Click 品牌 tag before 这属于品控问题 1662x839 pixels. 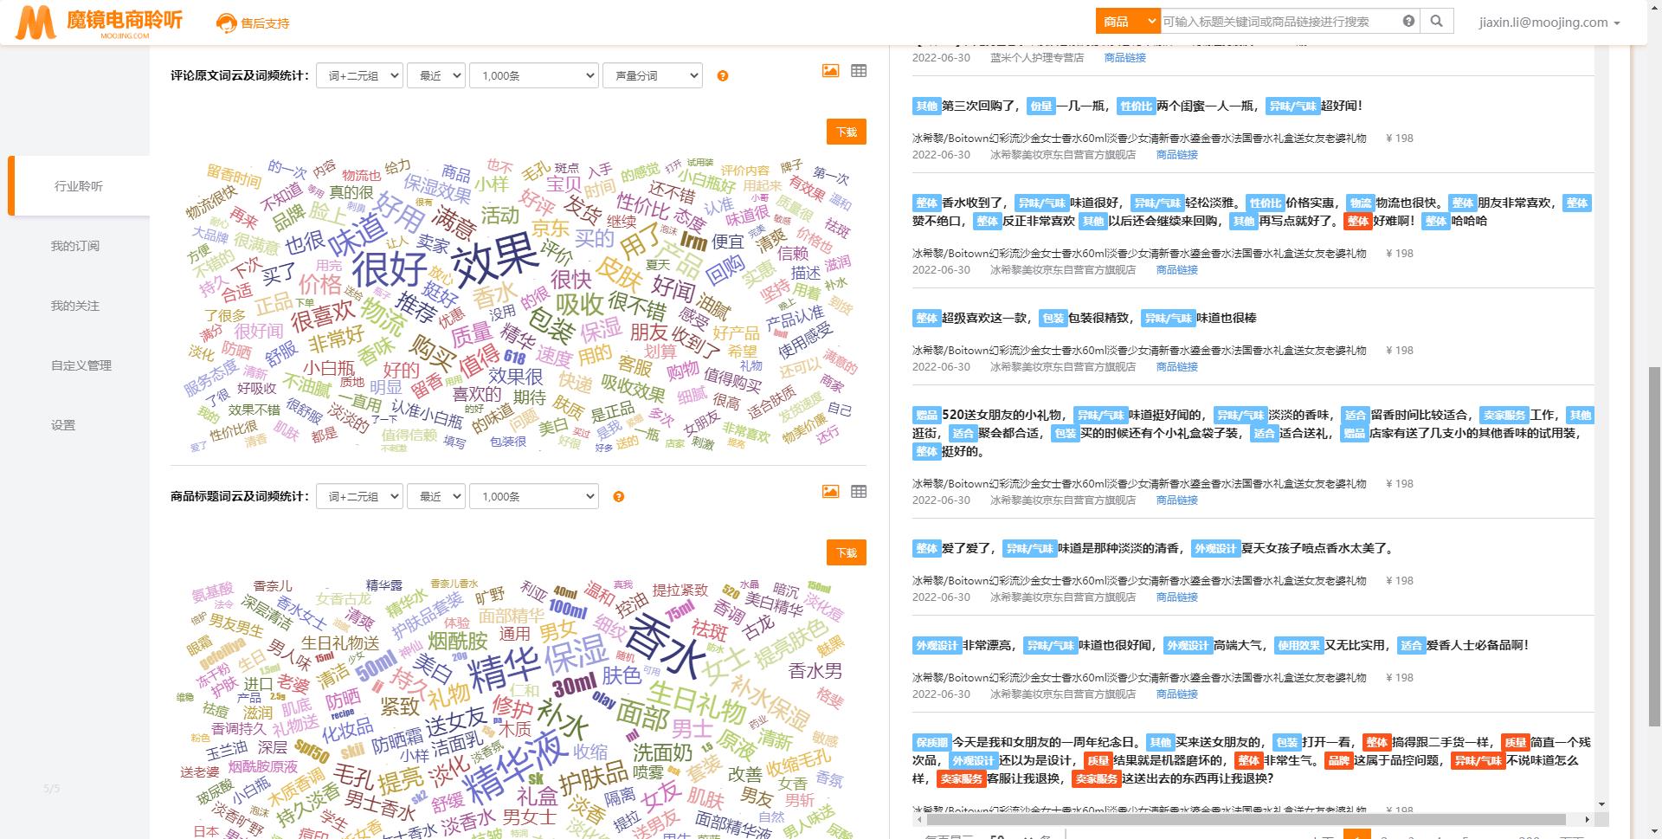pyautogui.click(x=1338, y=761)
